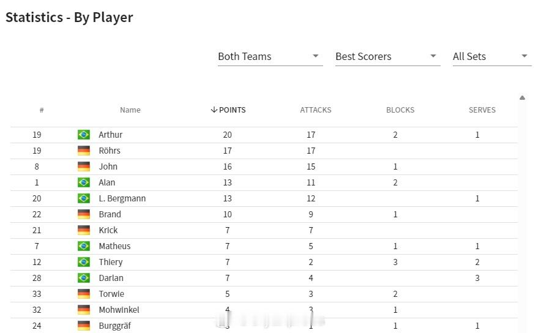Sort by the SERVES column header
Viewport: 541px width, 333px height.
482,110
